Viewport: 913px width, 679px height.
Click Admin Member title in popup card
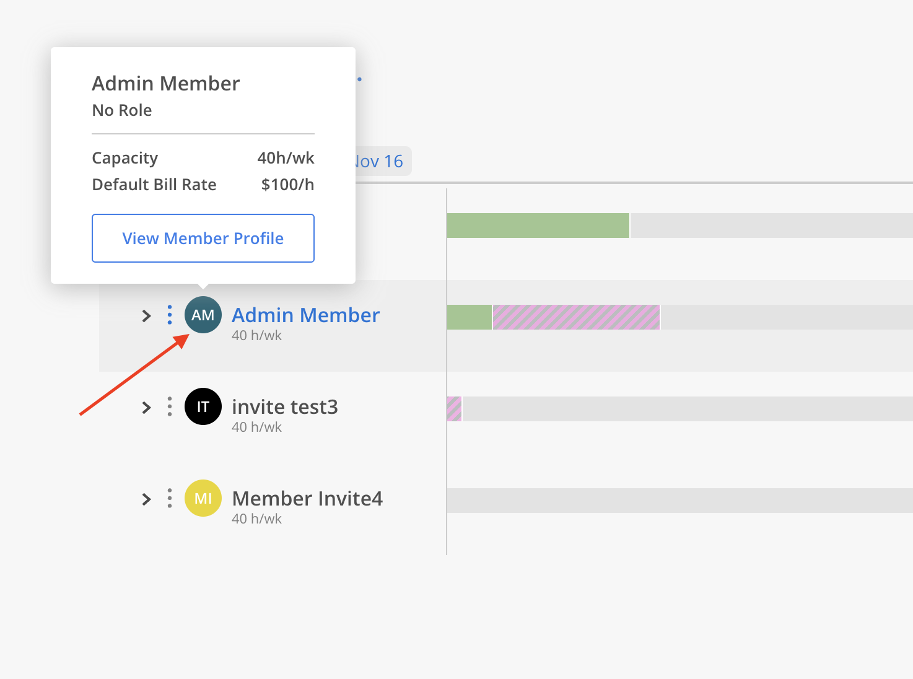pyautogui.click(x=165, y=84)
